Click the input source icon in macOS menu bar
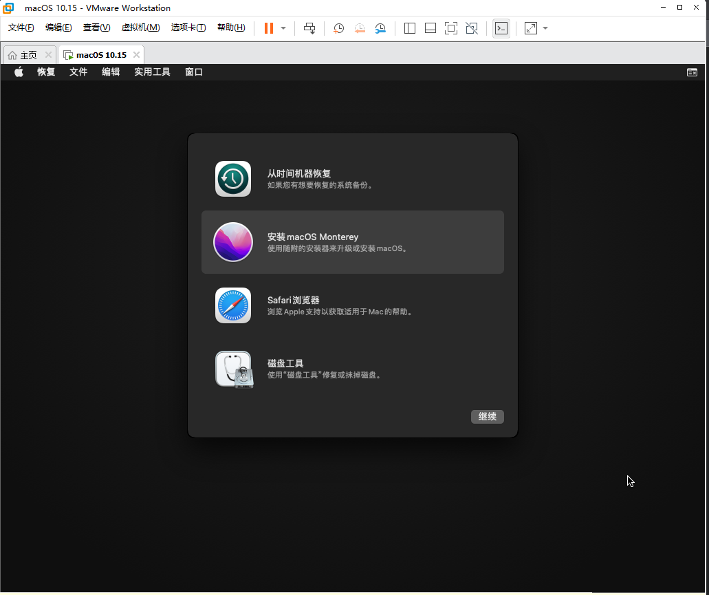Viewport: 709px width, 595px height. point(692,72)
